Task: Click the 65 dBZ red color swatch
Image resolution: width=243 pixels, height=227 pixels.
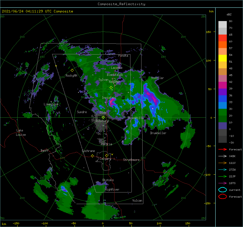Action: point(222,38)
